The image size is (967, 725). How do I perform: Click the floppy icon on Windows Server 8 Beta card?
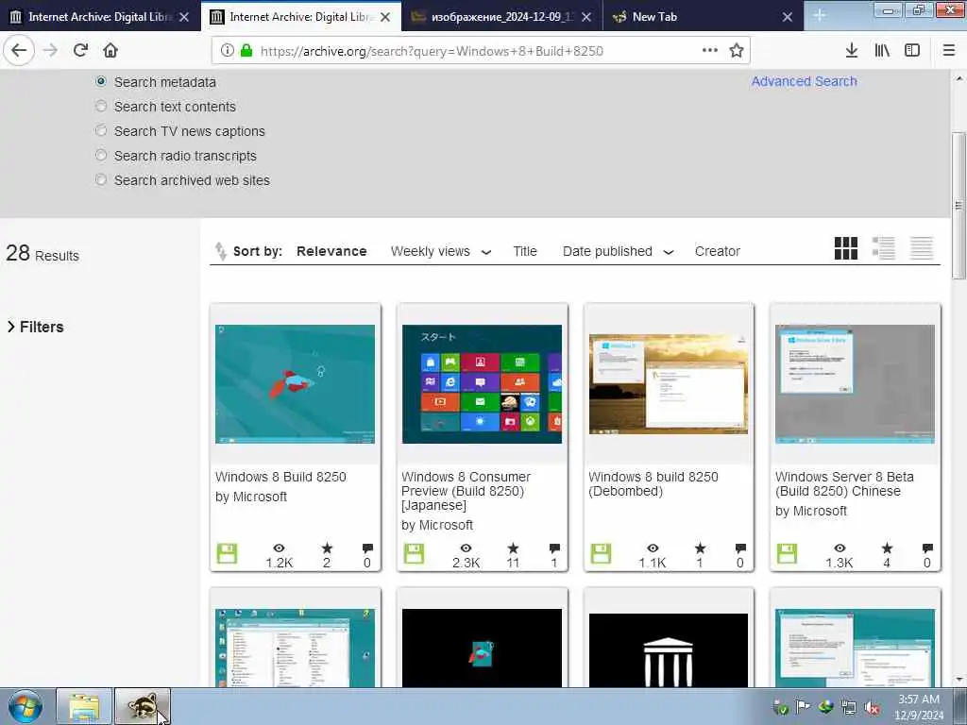pyautogui.click(x=787, y=553)
